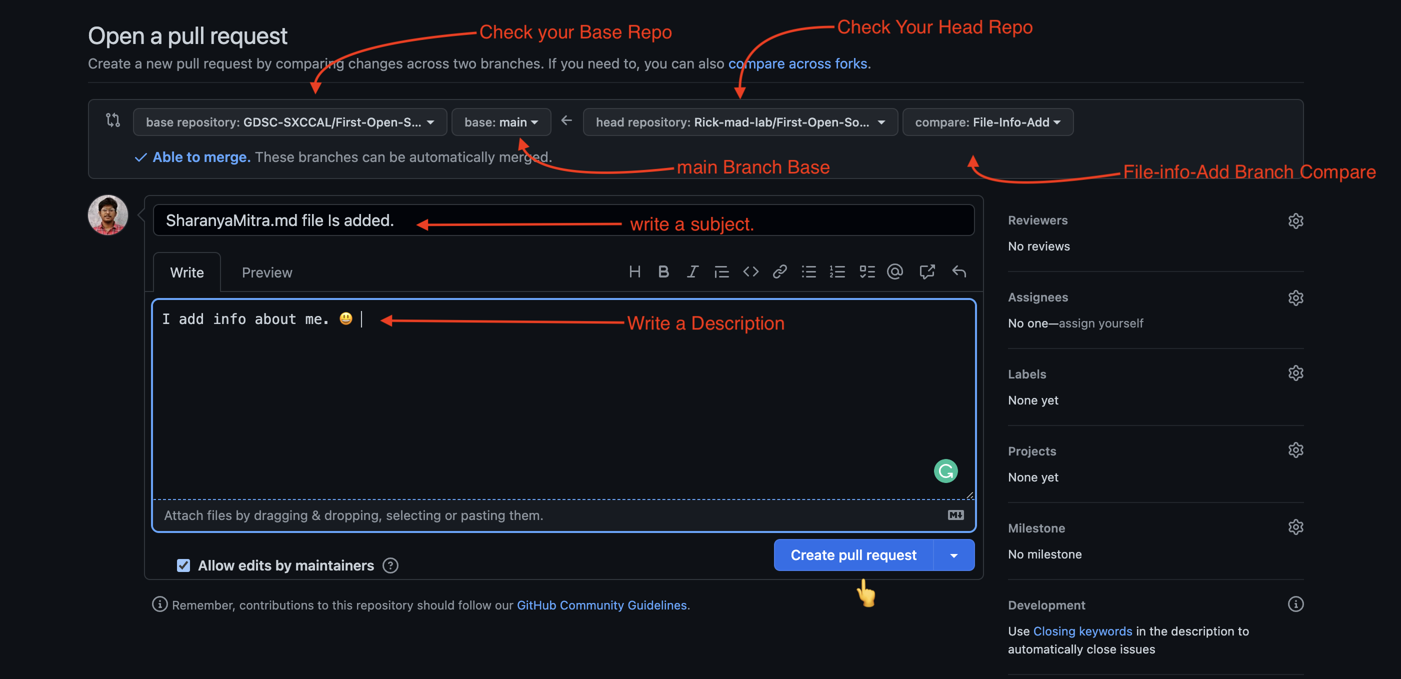Open the base repository dropdown
This screenshot has height=679, width=1401.
pyautogui.click(x=289, y=122)
